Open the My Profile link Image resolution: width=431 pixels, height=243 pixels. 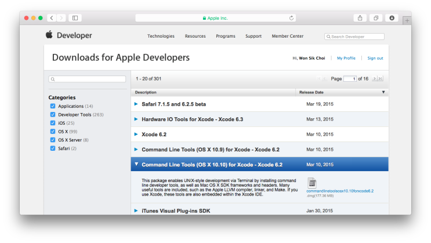click(346, 58)
